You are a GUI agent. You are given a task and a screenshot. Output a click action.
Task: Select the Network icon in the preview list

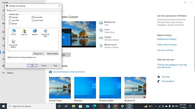pos(35,32)
